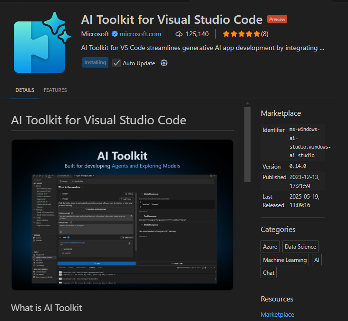
Task: Click the 125,140 install count
Action: coord(197,34)
